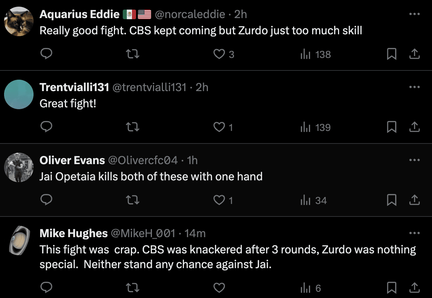View analytics for Trentvialli131's tweet

click(316, 127)
